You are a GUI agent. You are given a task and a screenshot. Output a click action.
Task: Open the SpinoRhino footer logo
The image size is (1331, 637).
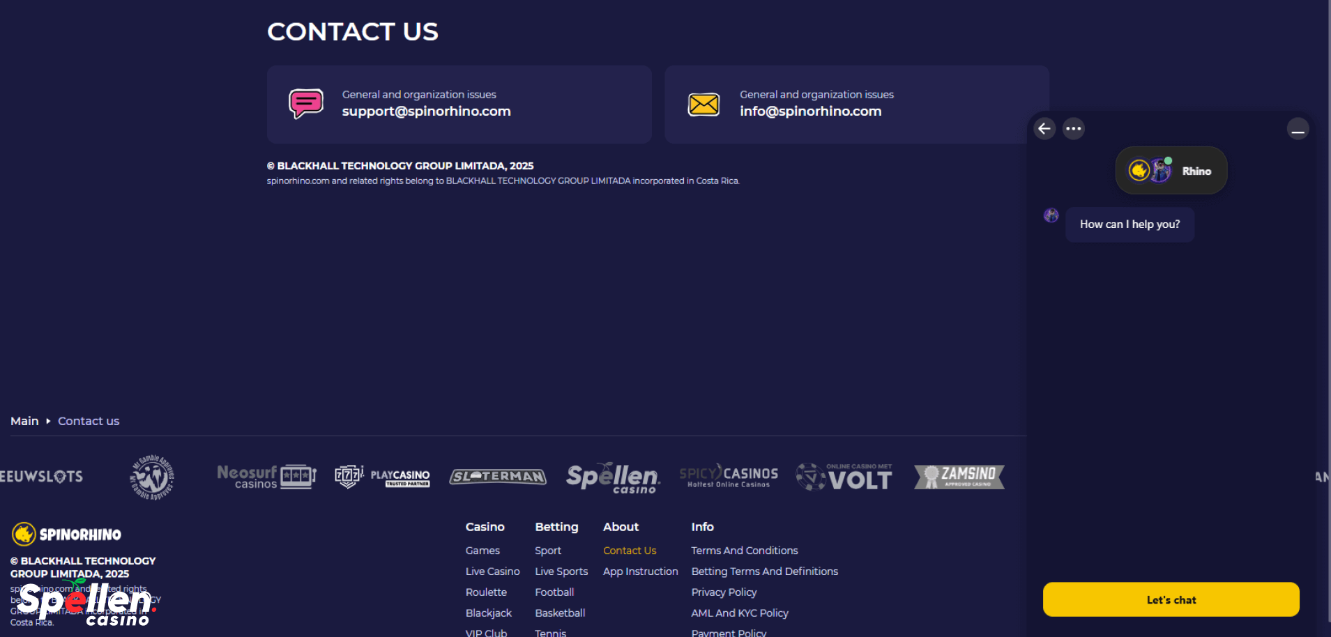pyautogui.click(x=67, y=535)
